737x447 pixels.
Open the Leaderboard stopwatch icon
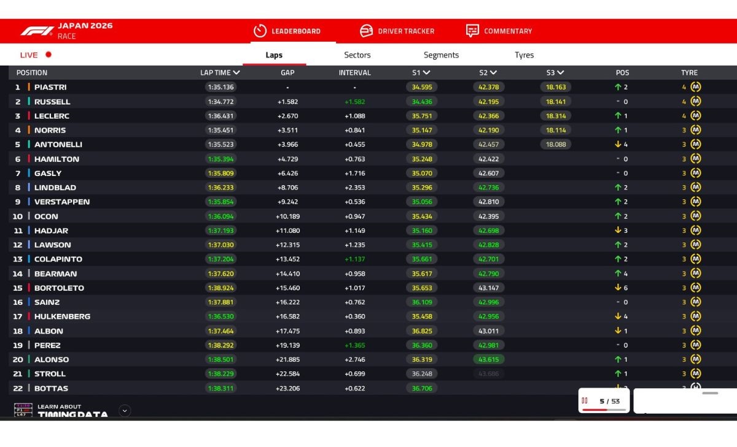[x=260, y=31]
